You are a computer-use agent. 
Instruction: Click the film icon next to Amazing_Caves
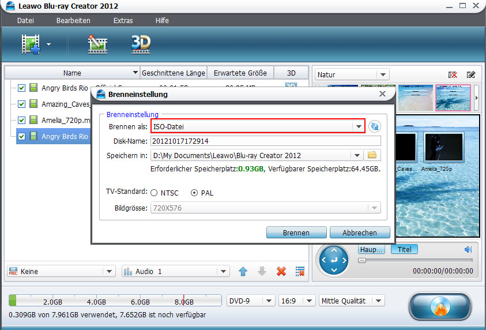pyautogui.click(x=33, y=104)
